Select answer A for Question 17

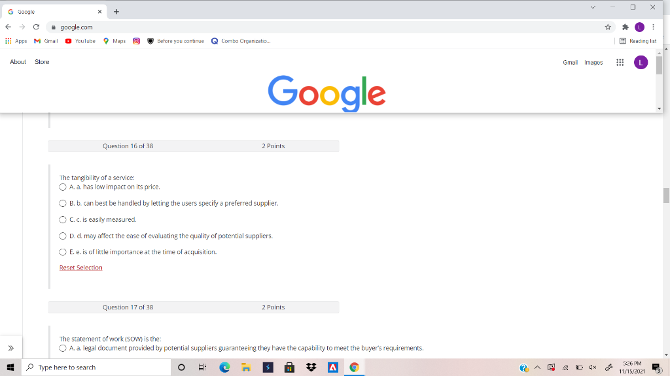62,347
